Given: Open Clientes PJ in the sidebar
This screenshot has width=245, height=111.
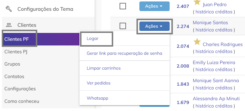Looking at the screenshot, I should [x=16, y=52].
